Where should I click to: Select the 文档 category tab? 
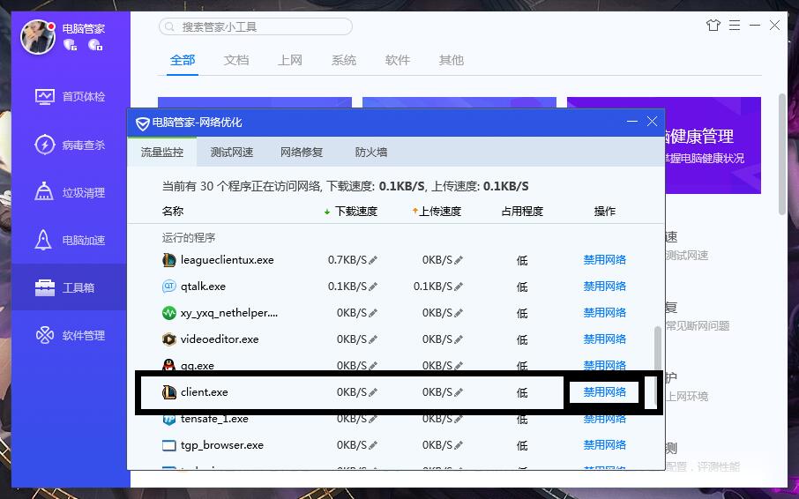coord(236,60)
